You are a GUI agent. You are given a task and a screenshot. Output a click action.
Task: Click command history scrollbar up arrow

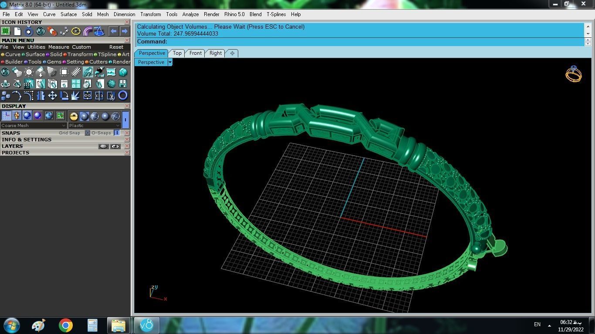588,27
